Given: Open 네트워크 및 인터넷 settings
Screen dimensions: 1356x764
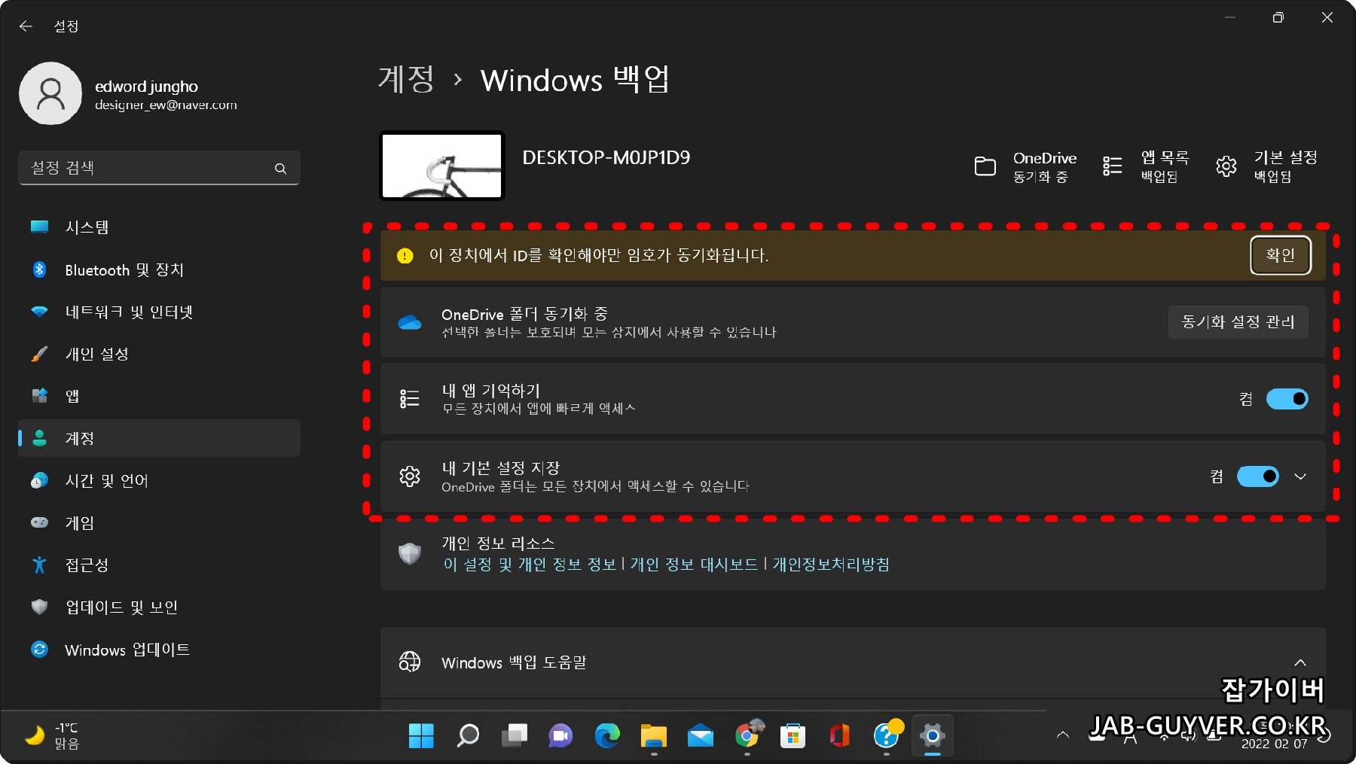Looking at the screenshot, I should click(159, 312).
